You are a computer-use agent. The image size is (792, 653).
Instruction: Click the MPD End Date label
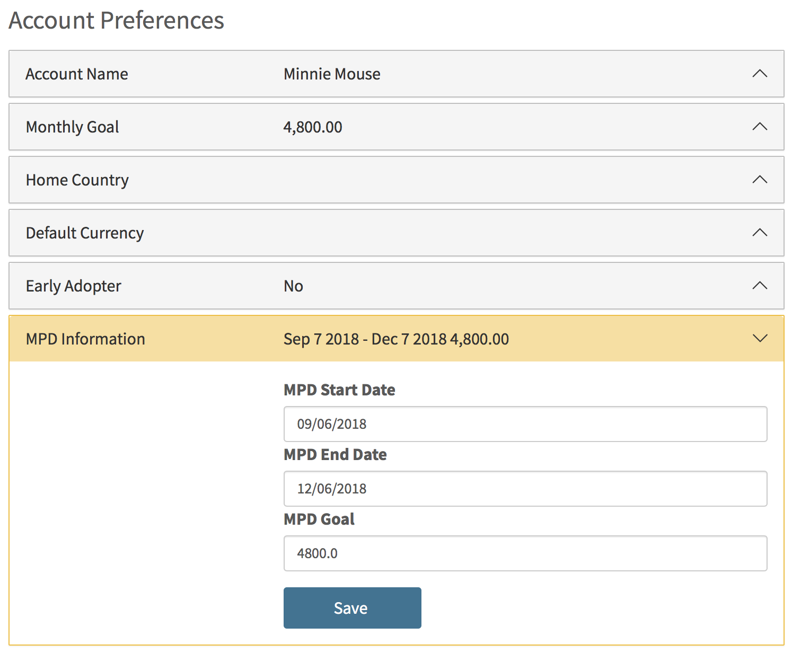point(335,455)
